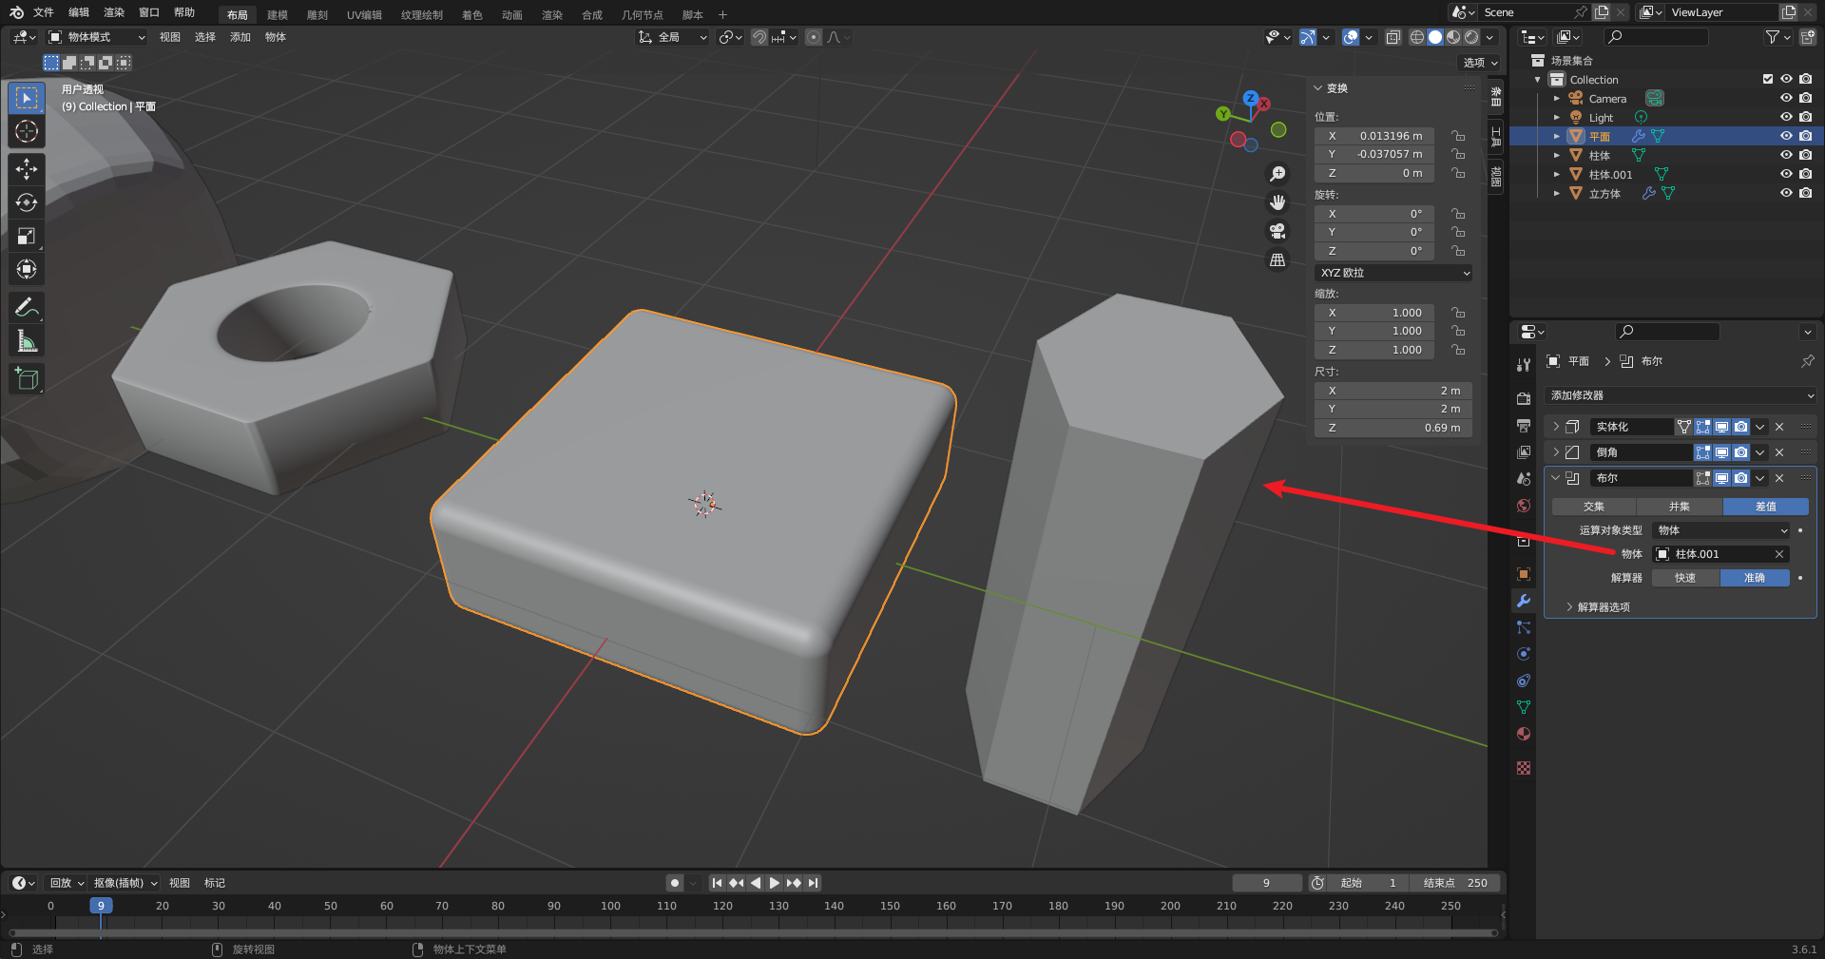Open the Physics properties tab icon

pos(1524,654)
